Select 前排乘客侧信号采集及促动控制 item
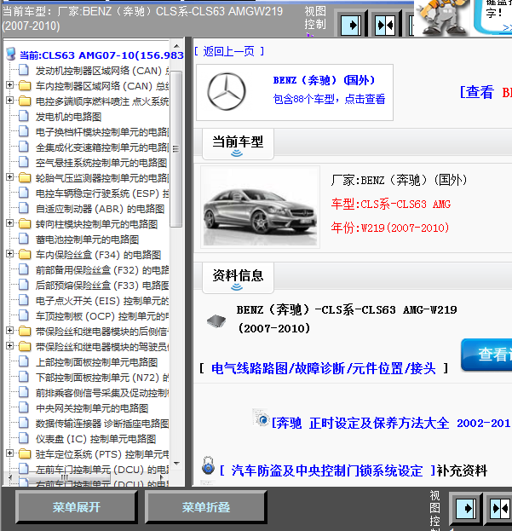This screenshot has width=512, height=531. click(x=102, y=393)
